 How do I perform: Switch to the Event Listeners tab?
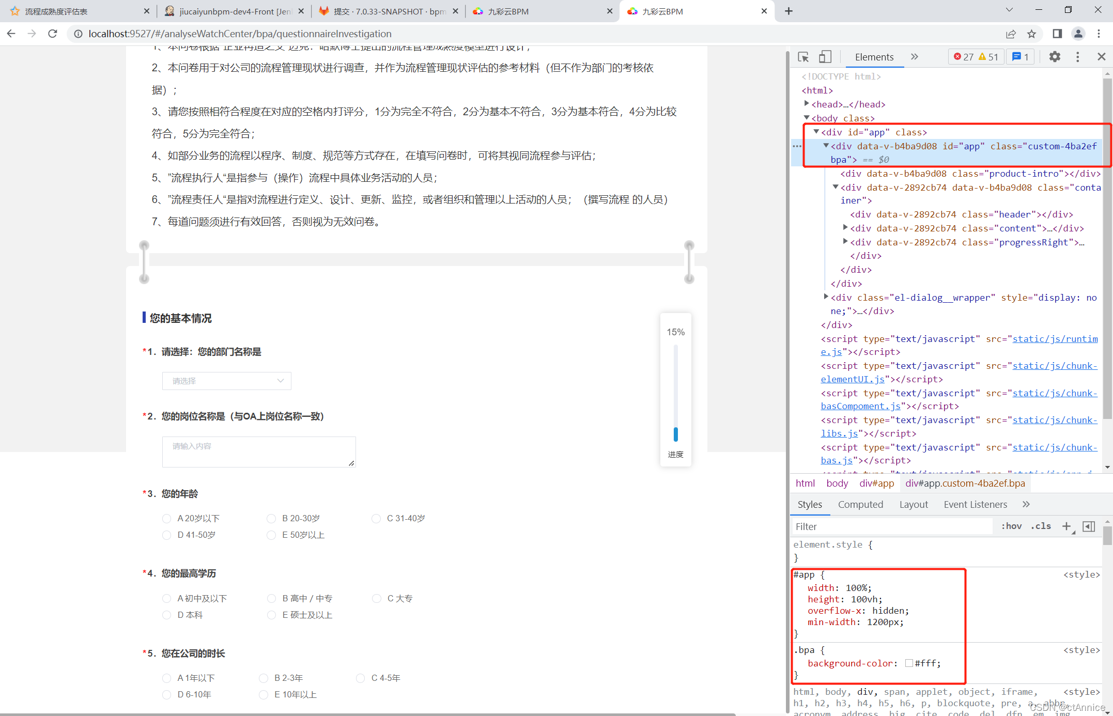tap(975, 504)
